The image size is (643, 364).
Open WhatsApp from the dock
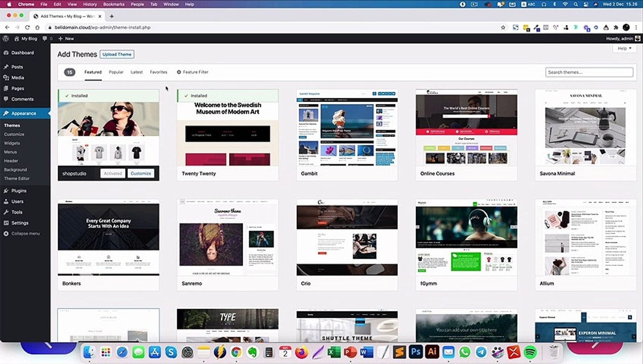[465, 352]
